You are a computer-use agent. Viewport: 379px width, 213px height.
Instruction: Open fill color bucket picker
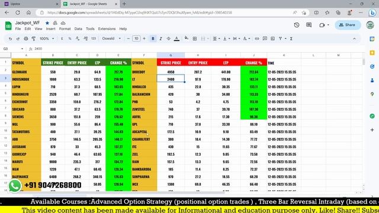[186, 38]
